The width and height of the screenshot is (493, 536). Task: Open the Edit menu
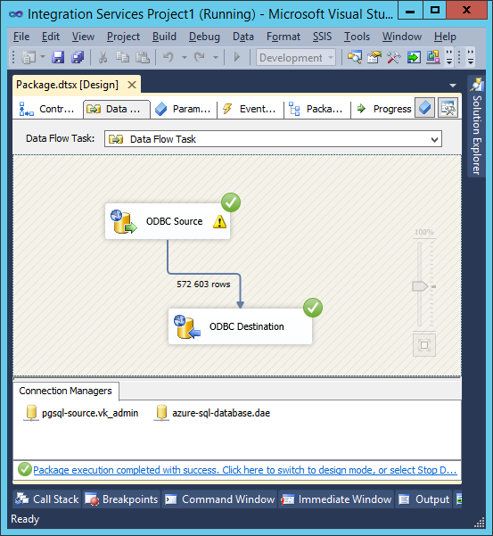[51, 37]
